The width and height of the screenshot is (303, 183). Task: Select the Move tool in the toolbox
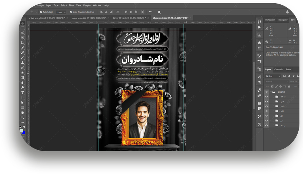tap(23, 23)
